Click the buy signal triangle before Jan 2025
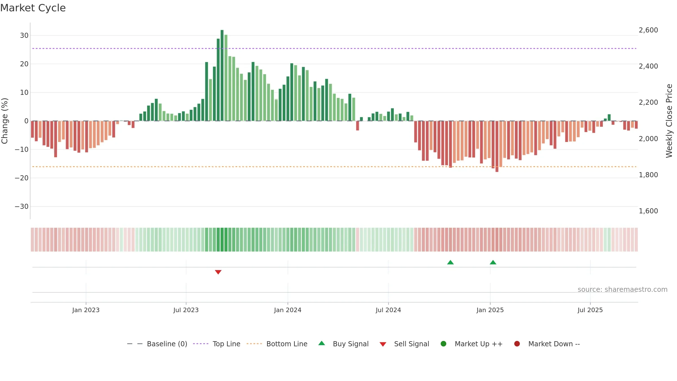Screen dimensions: 677x381 450,262
